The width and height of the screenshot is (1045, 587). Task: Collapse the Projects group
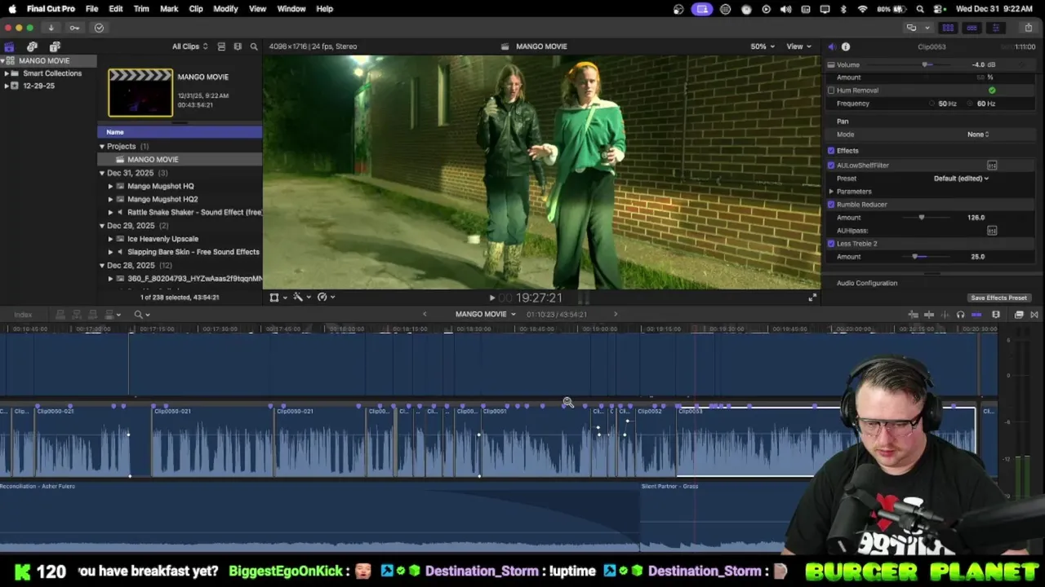coord(102,147)
